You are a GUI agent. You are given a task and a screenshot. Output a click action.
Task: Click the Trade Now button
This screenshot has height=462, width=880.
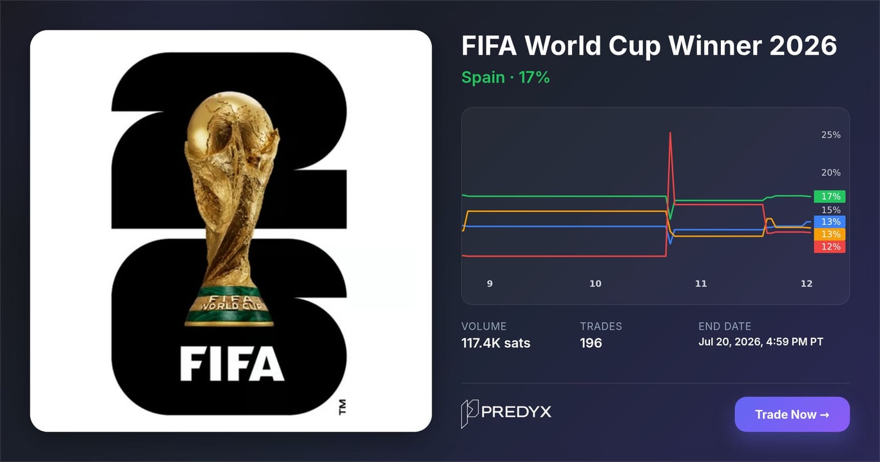coord(792,414)
